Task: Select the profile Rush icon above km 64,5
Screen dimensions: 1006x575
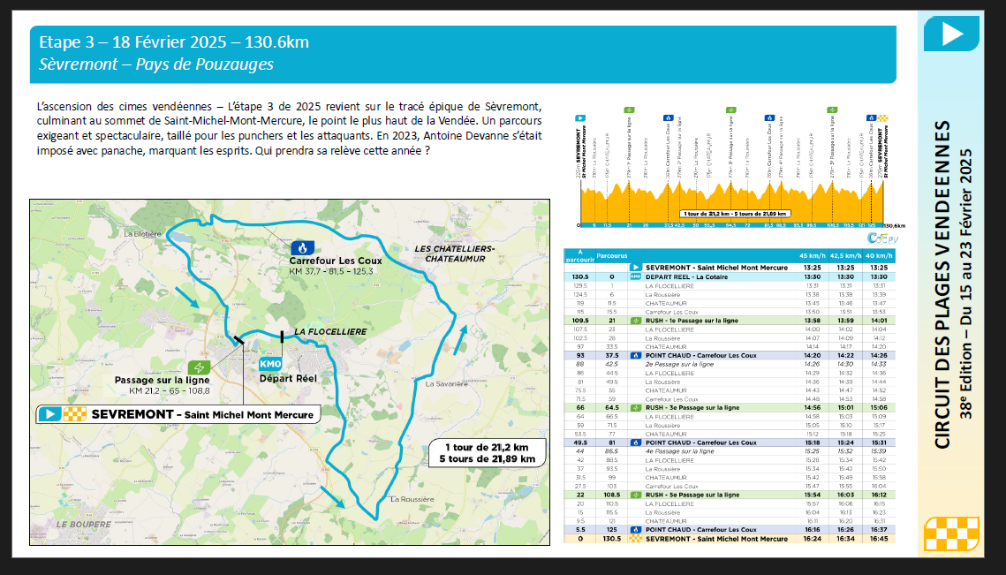Action: click(x=730, y=110)
